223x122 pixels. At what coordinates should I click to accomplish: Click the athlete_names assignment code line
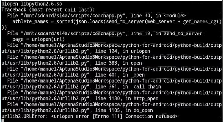tap(117, 21)
